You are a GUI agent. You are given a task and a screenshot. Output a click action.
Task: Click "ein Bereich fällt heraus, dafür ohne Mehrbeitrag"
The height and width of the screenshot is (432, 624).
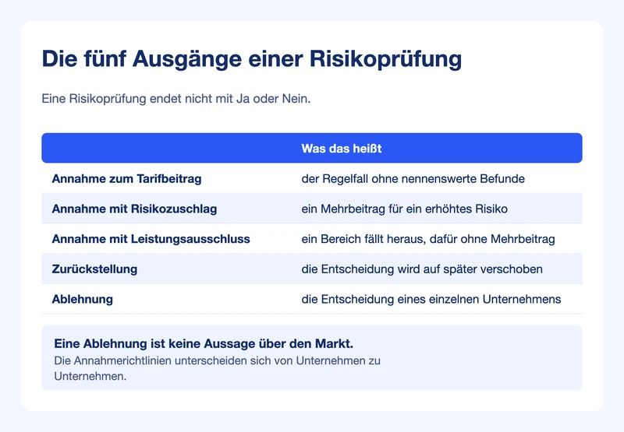tap(428, 239)
